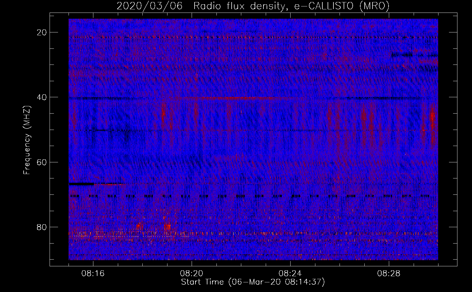Viewport: 472px width, 292px height.
Task: Click the 08:16 time tick label
Action: pos(93,274)
